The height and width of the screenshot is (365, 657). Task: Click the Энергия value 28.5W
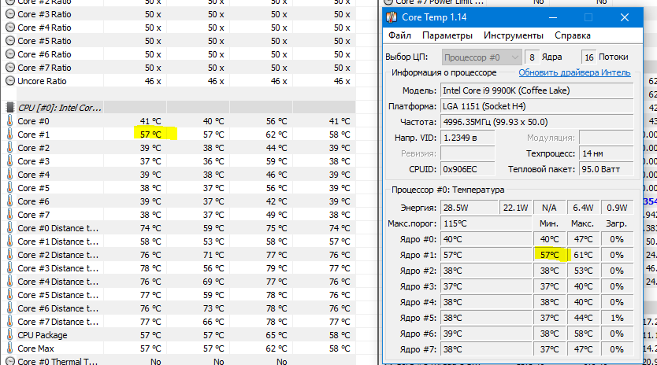(x=469, y=208)
